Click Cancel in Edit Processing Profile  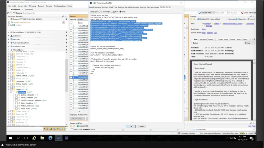[141, 126]
